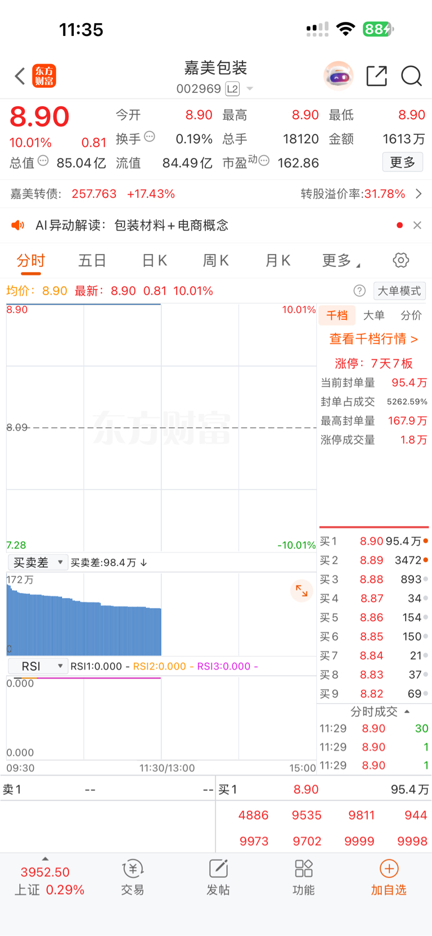This screenshot has height=936, width=432.
Task: Tap the 转股溢价率 31.78% text
Action: [353, 194]
